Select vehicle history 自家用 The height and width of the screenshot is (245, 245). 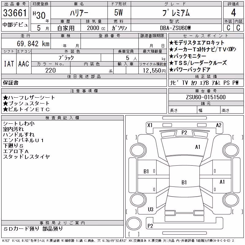point(66,28)
